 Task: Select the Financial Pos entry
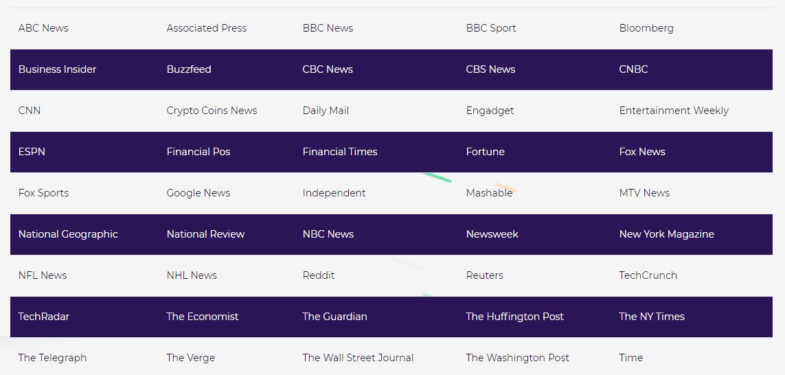coord(198,151)
